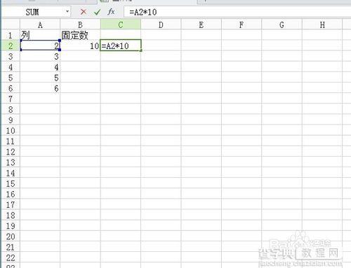Image resolution: width=351 pixels, height=268 pixels.
Task: Select row 4 header
Action: (x=11, y=67)
